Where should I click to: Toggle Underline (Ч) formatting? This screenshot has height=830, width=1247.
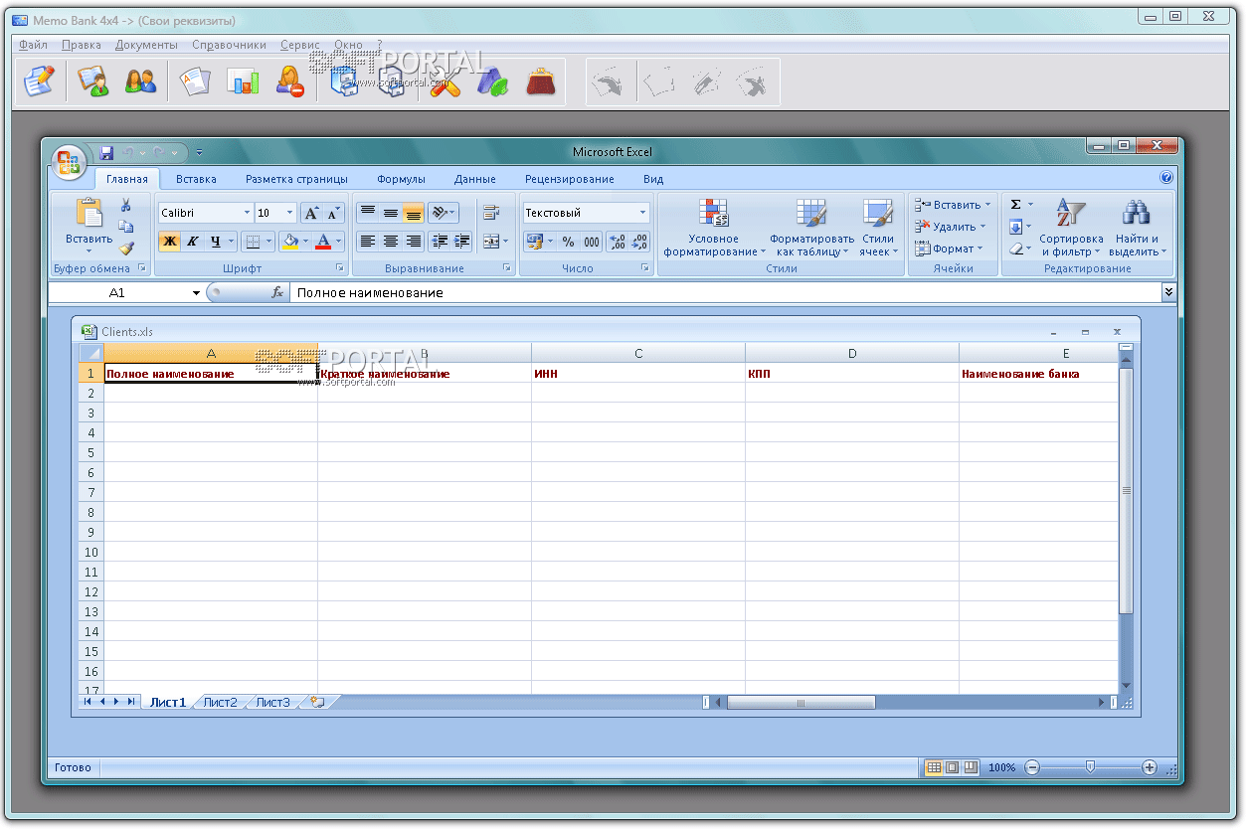pyautogui.click(x=216, y=242)
